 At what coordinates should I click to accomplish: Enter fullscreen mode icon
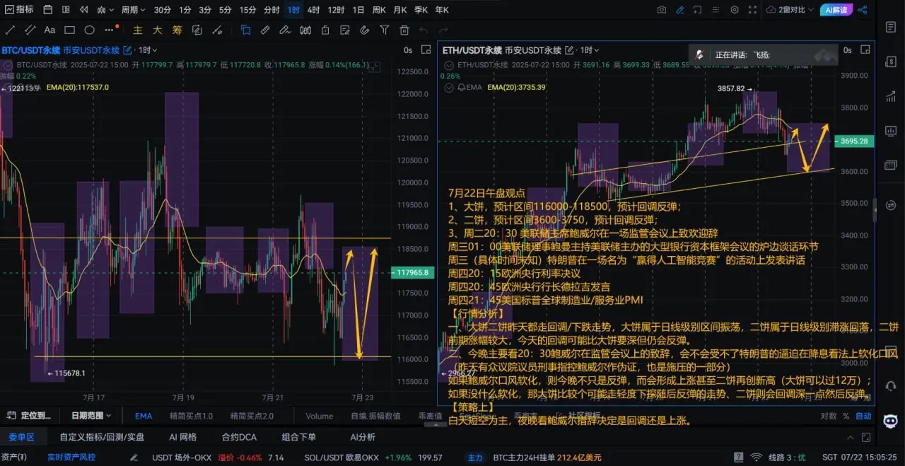pyautogui.click(x=753, y=10)
